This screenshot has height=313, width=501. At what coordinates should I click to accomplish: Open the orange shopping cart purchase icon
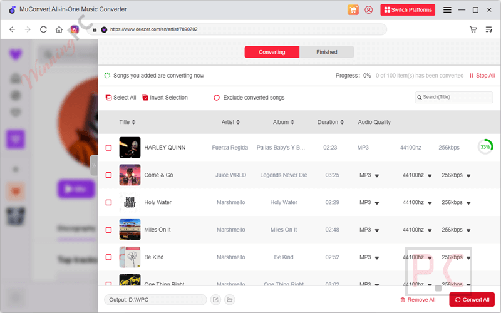pyautogui.click(x=353, y=9)
